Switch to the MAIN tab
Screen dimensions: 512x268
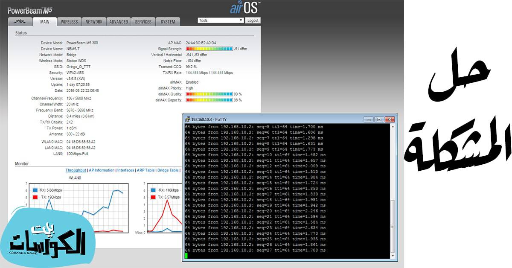pyautogui.click(x=45, y=22)
